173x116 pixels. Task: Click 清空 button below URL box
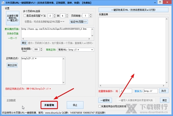(x=24, y=43)
